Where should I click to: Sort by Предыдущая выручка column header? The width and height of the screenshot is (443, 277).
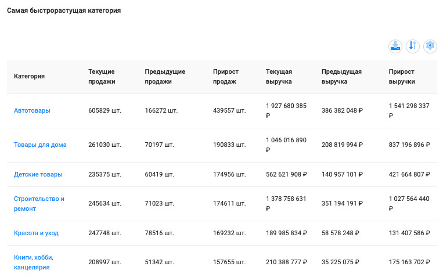pyautogui.click(x=341, y=76)
